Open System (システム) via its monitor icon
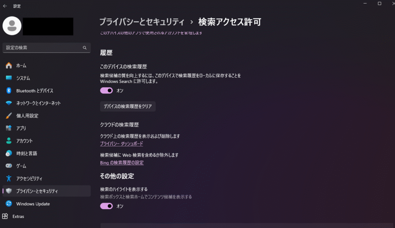 [x=9, y=78]
